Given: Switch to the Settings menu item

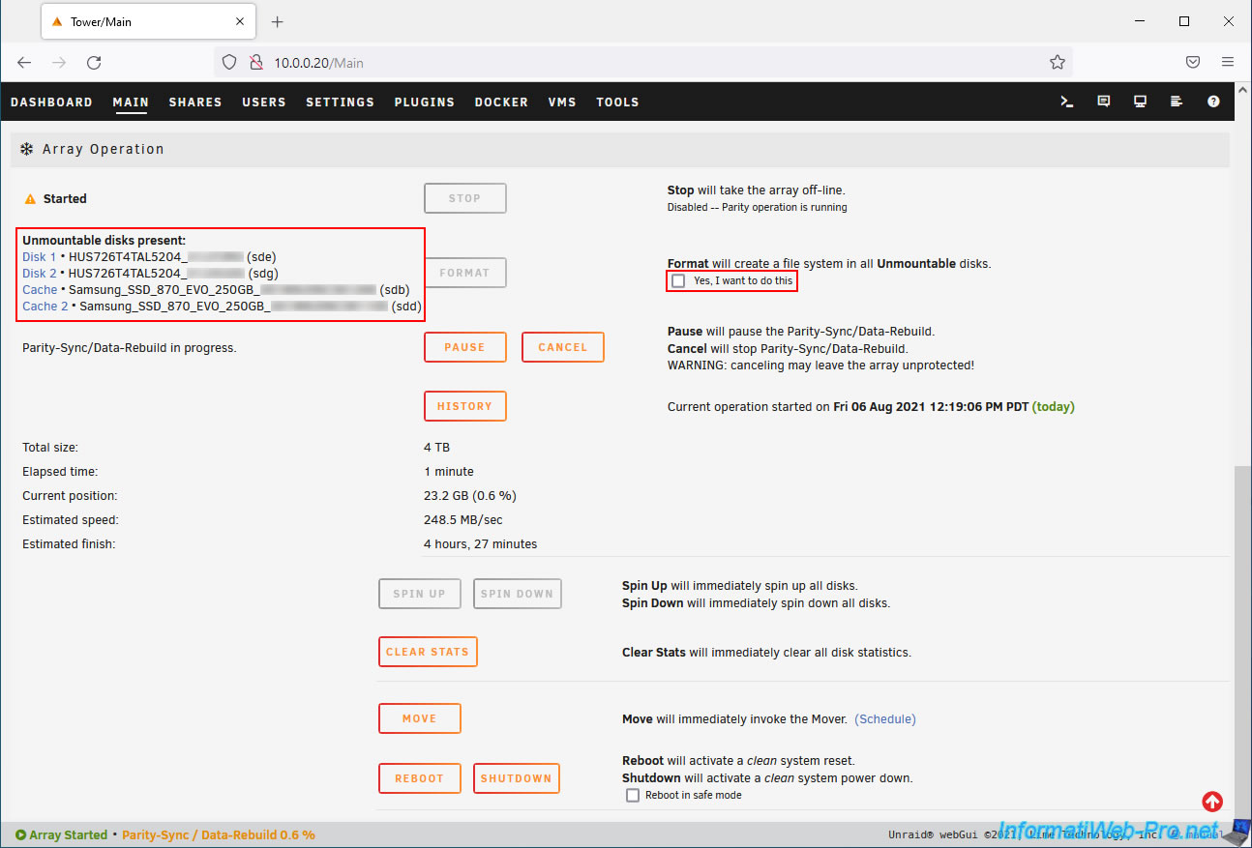Looking at the screenshot, I should pos(340,102).
